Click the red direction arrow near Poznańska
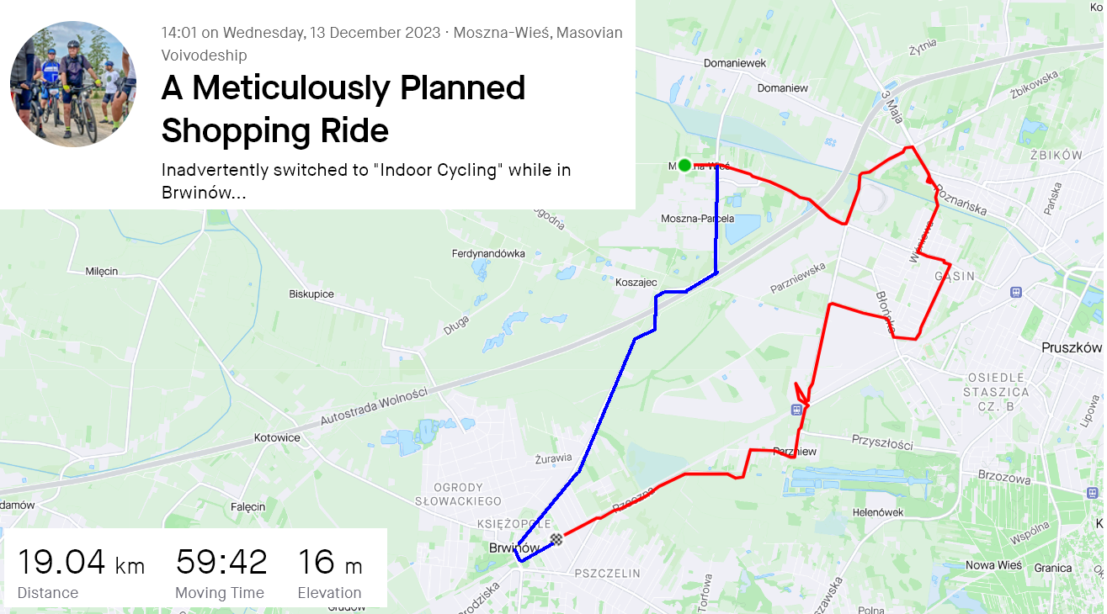1107x614 pixels. (930, 180)
